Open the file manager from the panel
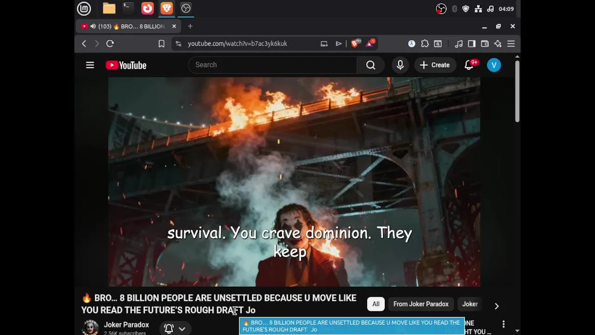 click(x=109, y=8)
